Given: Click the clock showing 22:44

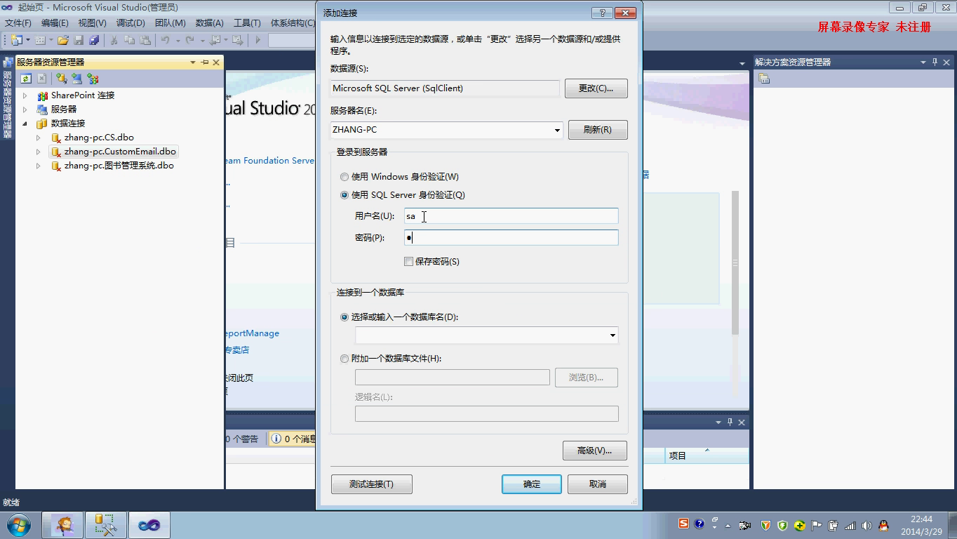Looking at the screenshot, I should (x=921, y=519).
